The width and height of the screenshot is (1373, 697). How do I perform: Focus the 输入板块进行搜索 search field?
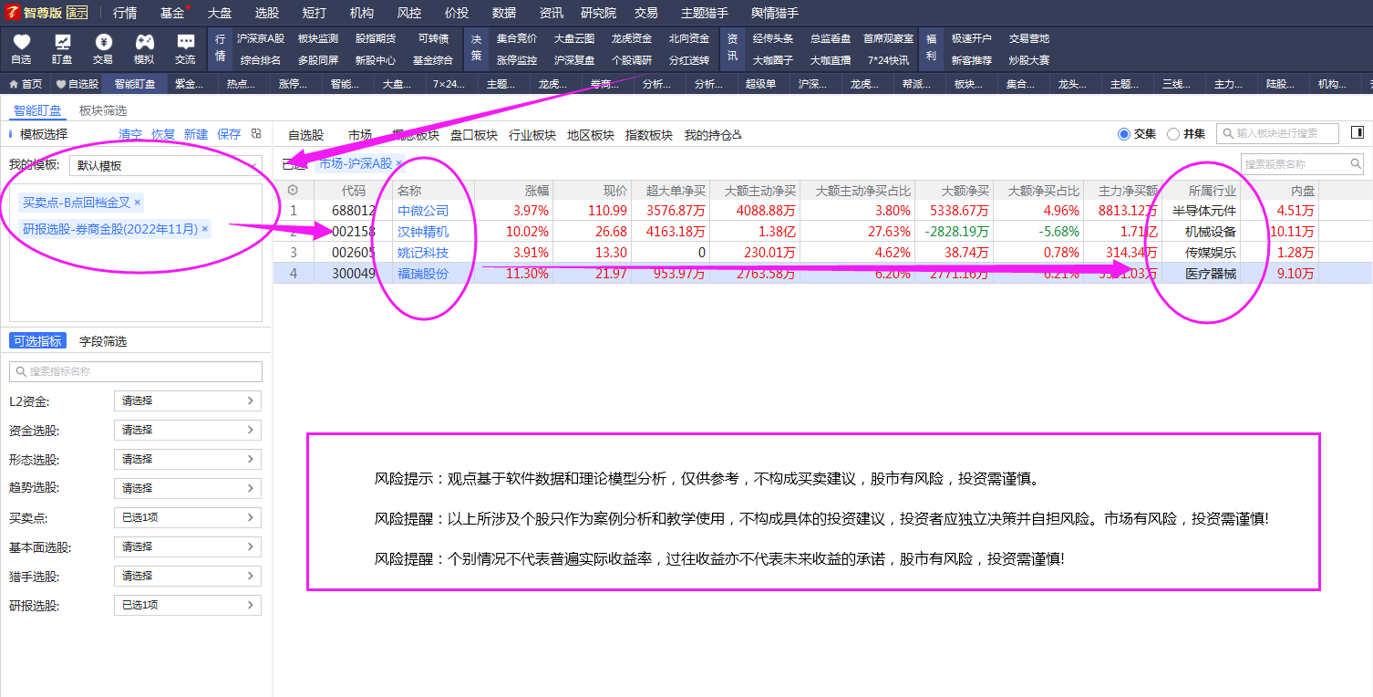tap(1277, 133)
